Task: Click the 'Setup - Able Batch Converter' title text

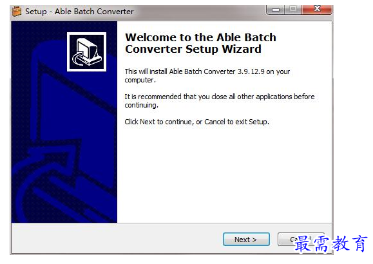Action: [79, 12]
